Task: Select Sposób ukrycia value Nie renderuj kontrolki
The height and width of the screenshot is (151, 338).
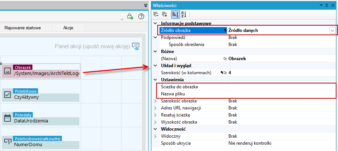Action: (249, 143)
